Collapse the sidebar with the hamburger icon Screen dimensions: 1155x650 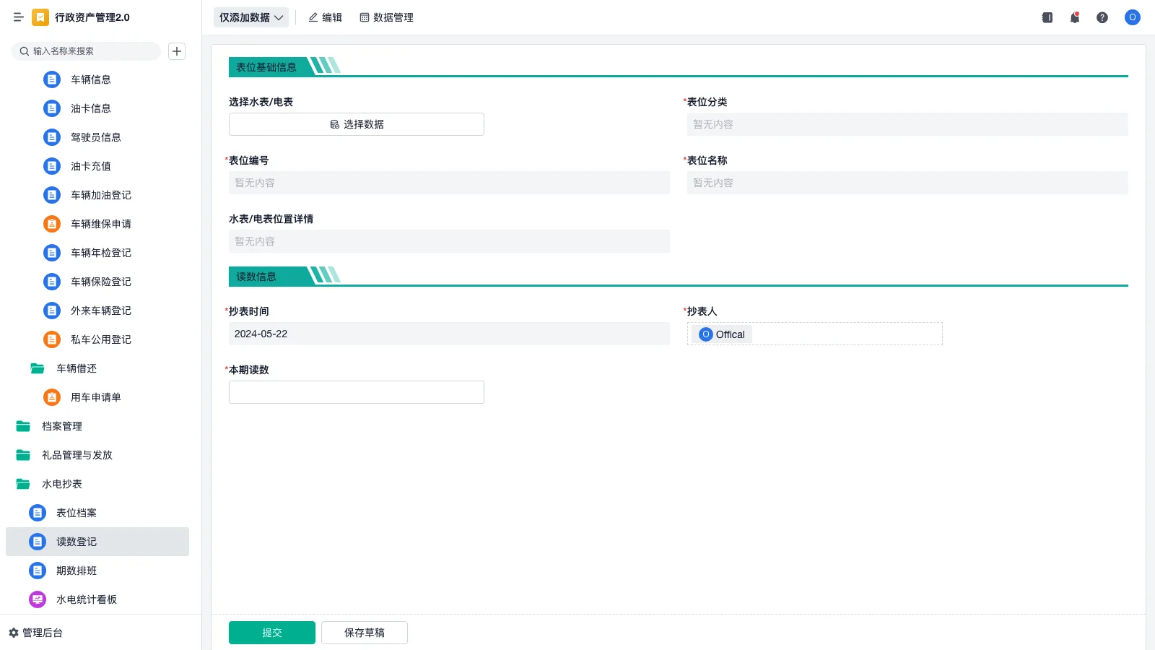click(x=19, y=17)
